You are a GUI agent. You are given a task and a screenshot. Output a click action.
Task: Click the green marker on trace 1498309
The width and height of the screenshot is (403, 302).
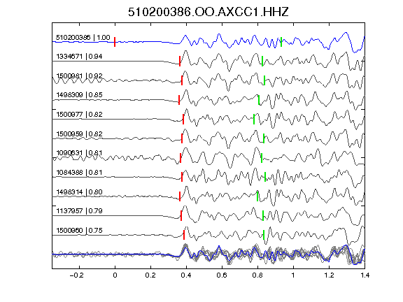[259, 100]
